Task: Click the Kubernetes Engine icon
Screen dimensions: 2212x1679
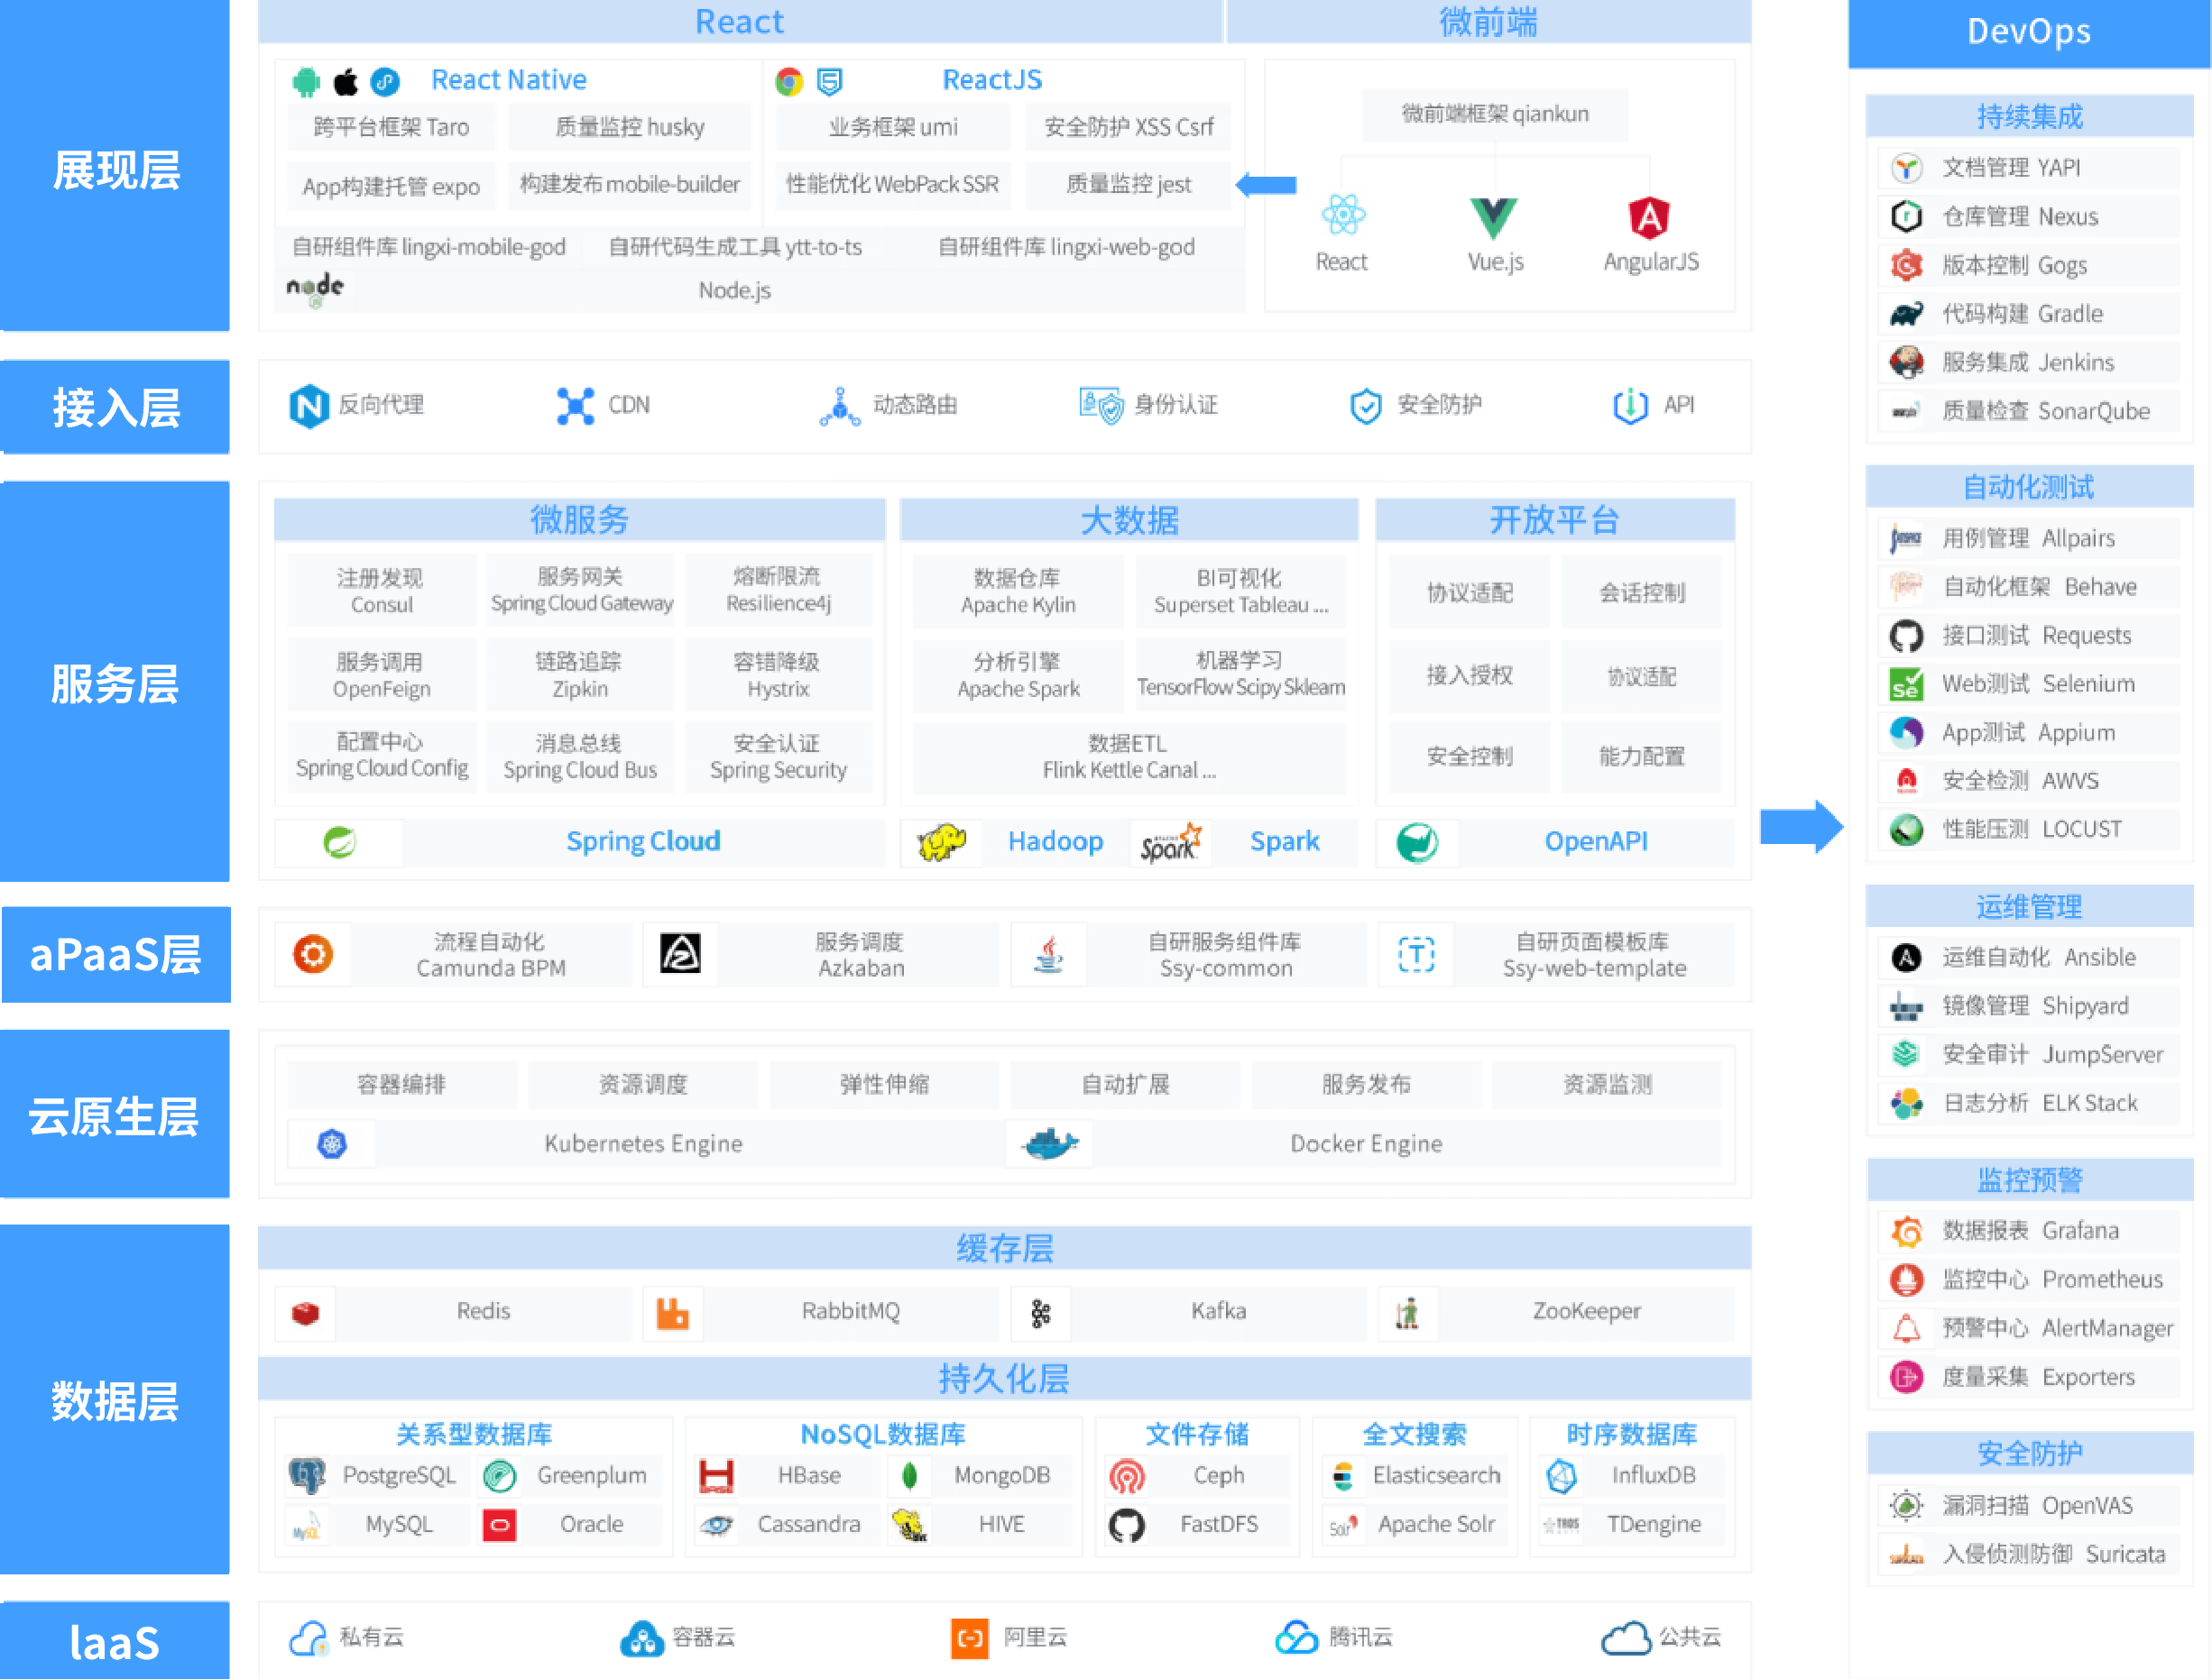Action: 332,1143
